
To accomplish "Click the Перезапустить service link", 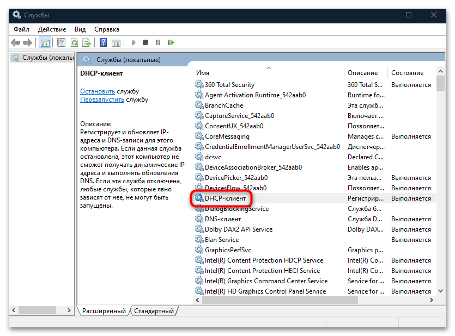I will (102, 99).
